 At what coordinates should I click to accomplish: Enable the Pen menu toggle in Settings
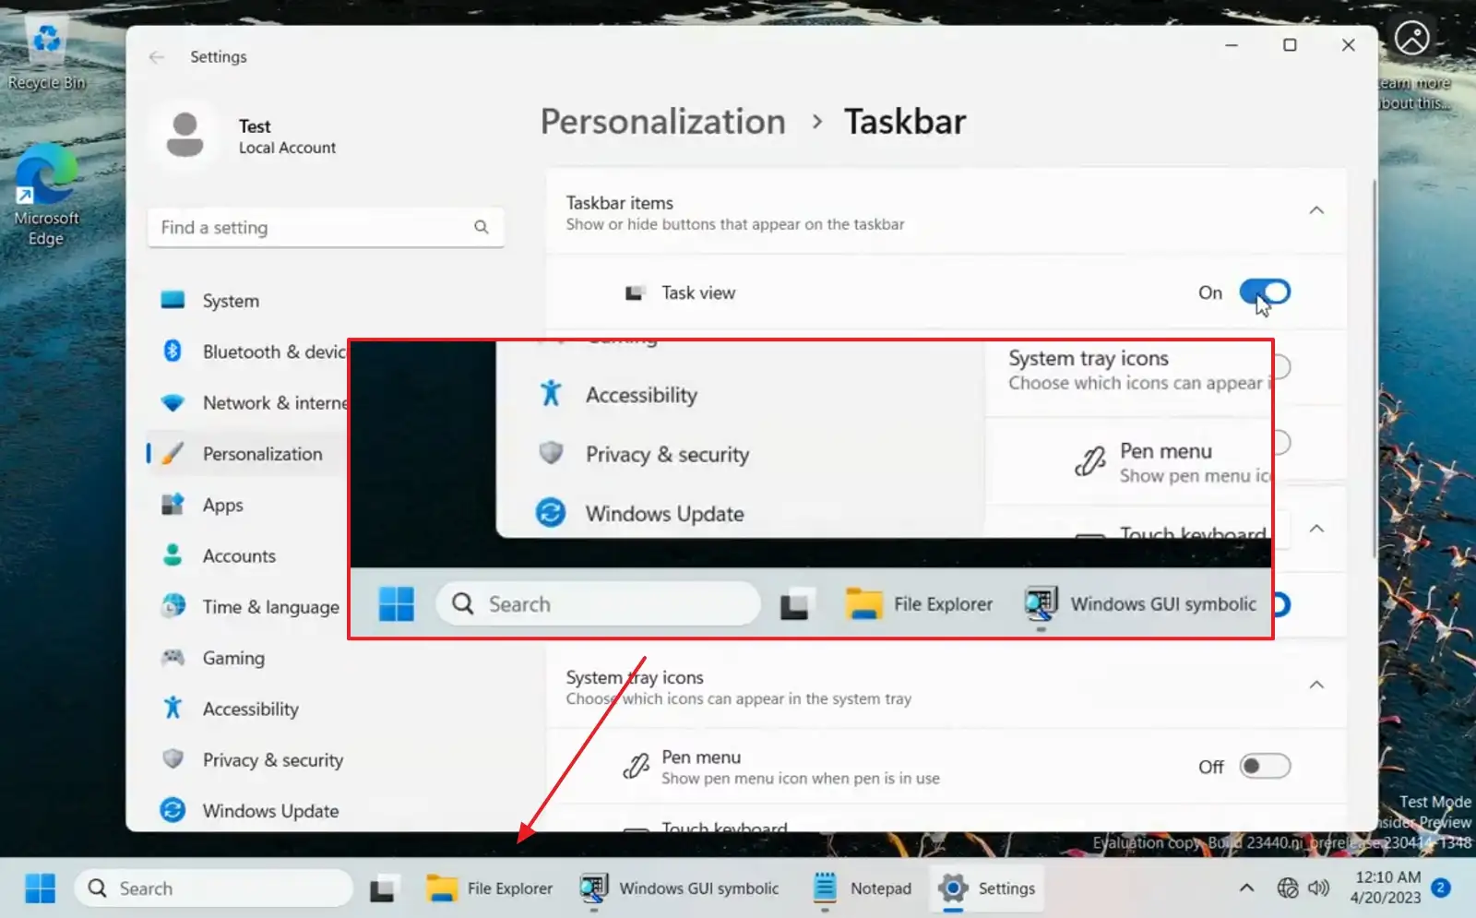pos(1265,766)
